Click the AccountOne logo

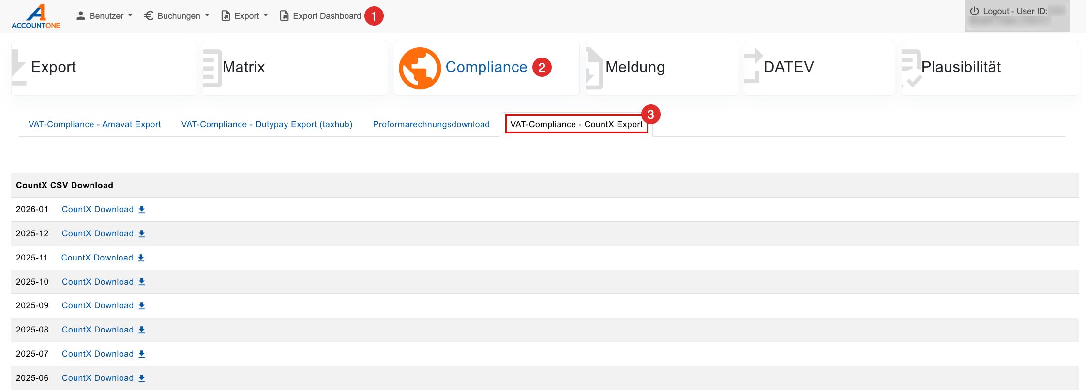coord(36,16)
